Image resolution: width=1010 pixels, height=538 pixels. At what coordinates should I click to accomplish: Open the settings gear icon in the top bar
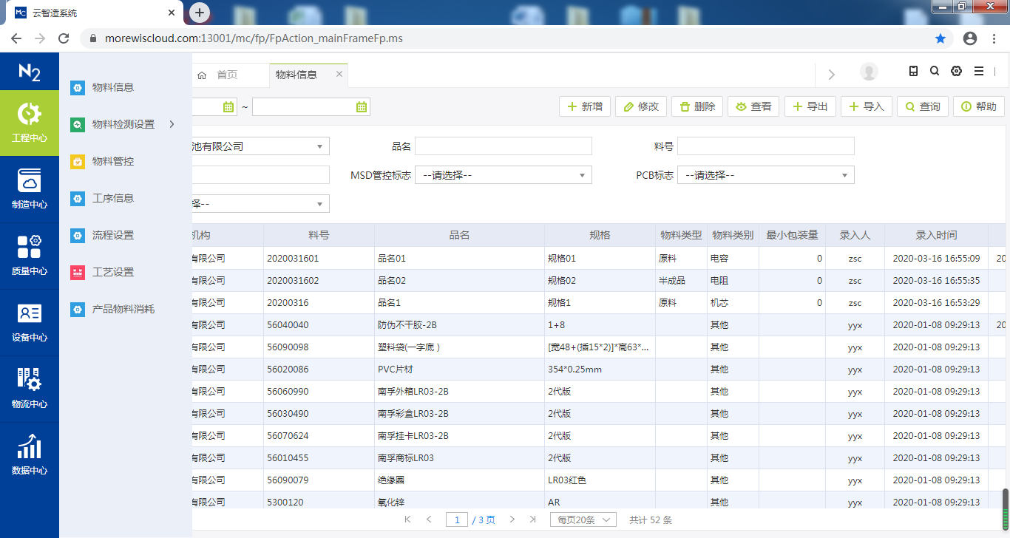pos(956,71)
